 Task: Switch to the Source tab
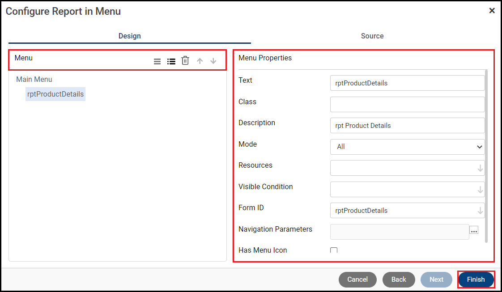point(372,36)
